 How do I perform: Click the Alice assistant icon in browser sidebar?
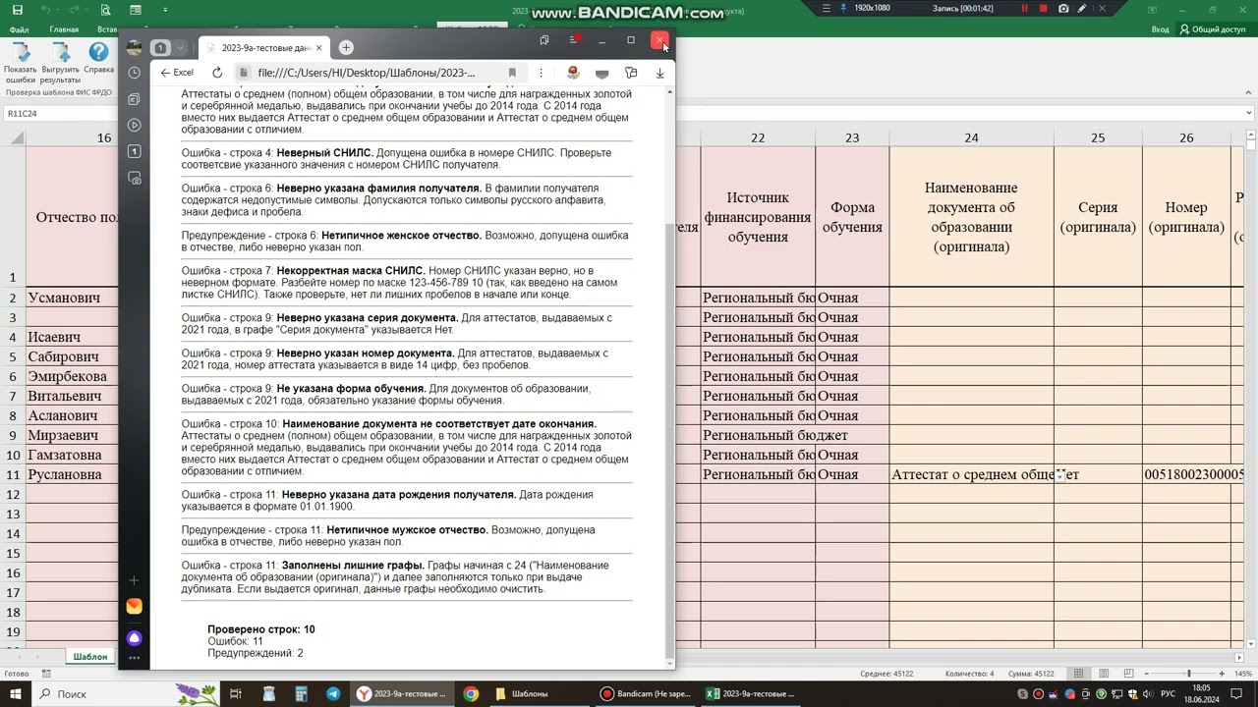pos(135,638)
